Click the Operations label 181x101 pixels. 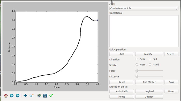(116, 13)
